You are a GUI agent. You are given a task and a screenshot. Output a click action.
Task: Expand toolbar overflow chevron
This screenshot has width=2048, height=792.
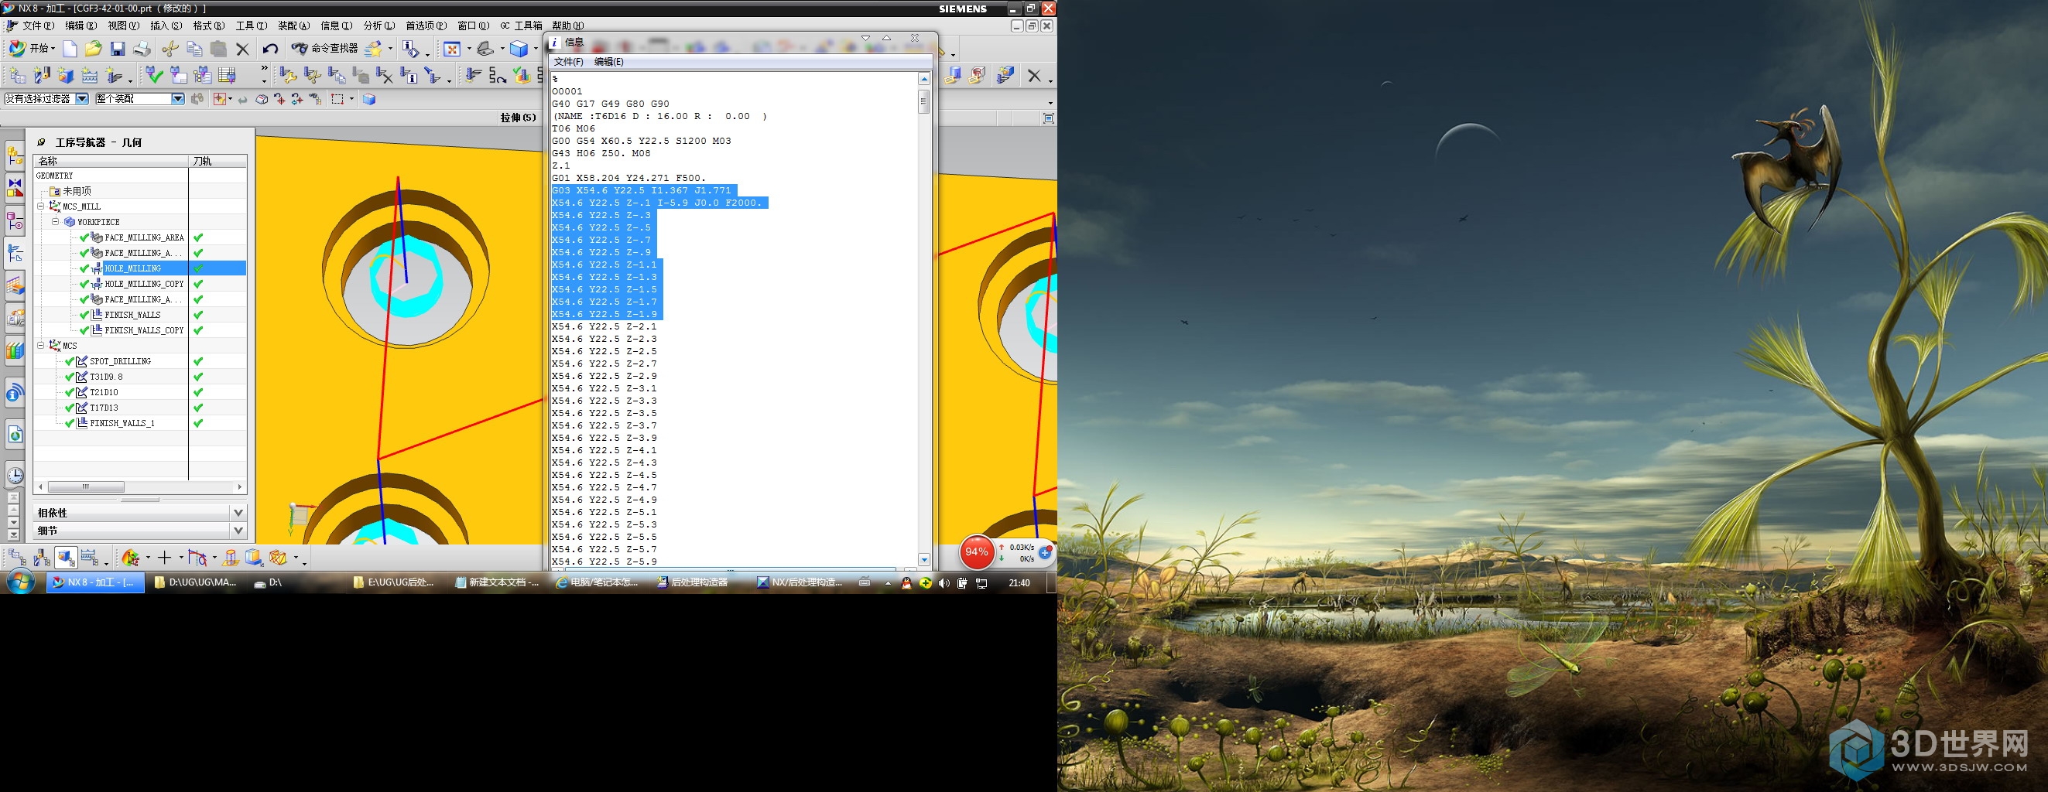click(264, 70)
